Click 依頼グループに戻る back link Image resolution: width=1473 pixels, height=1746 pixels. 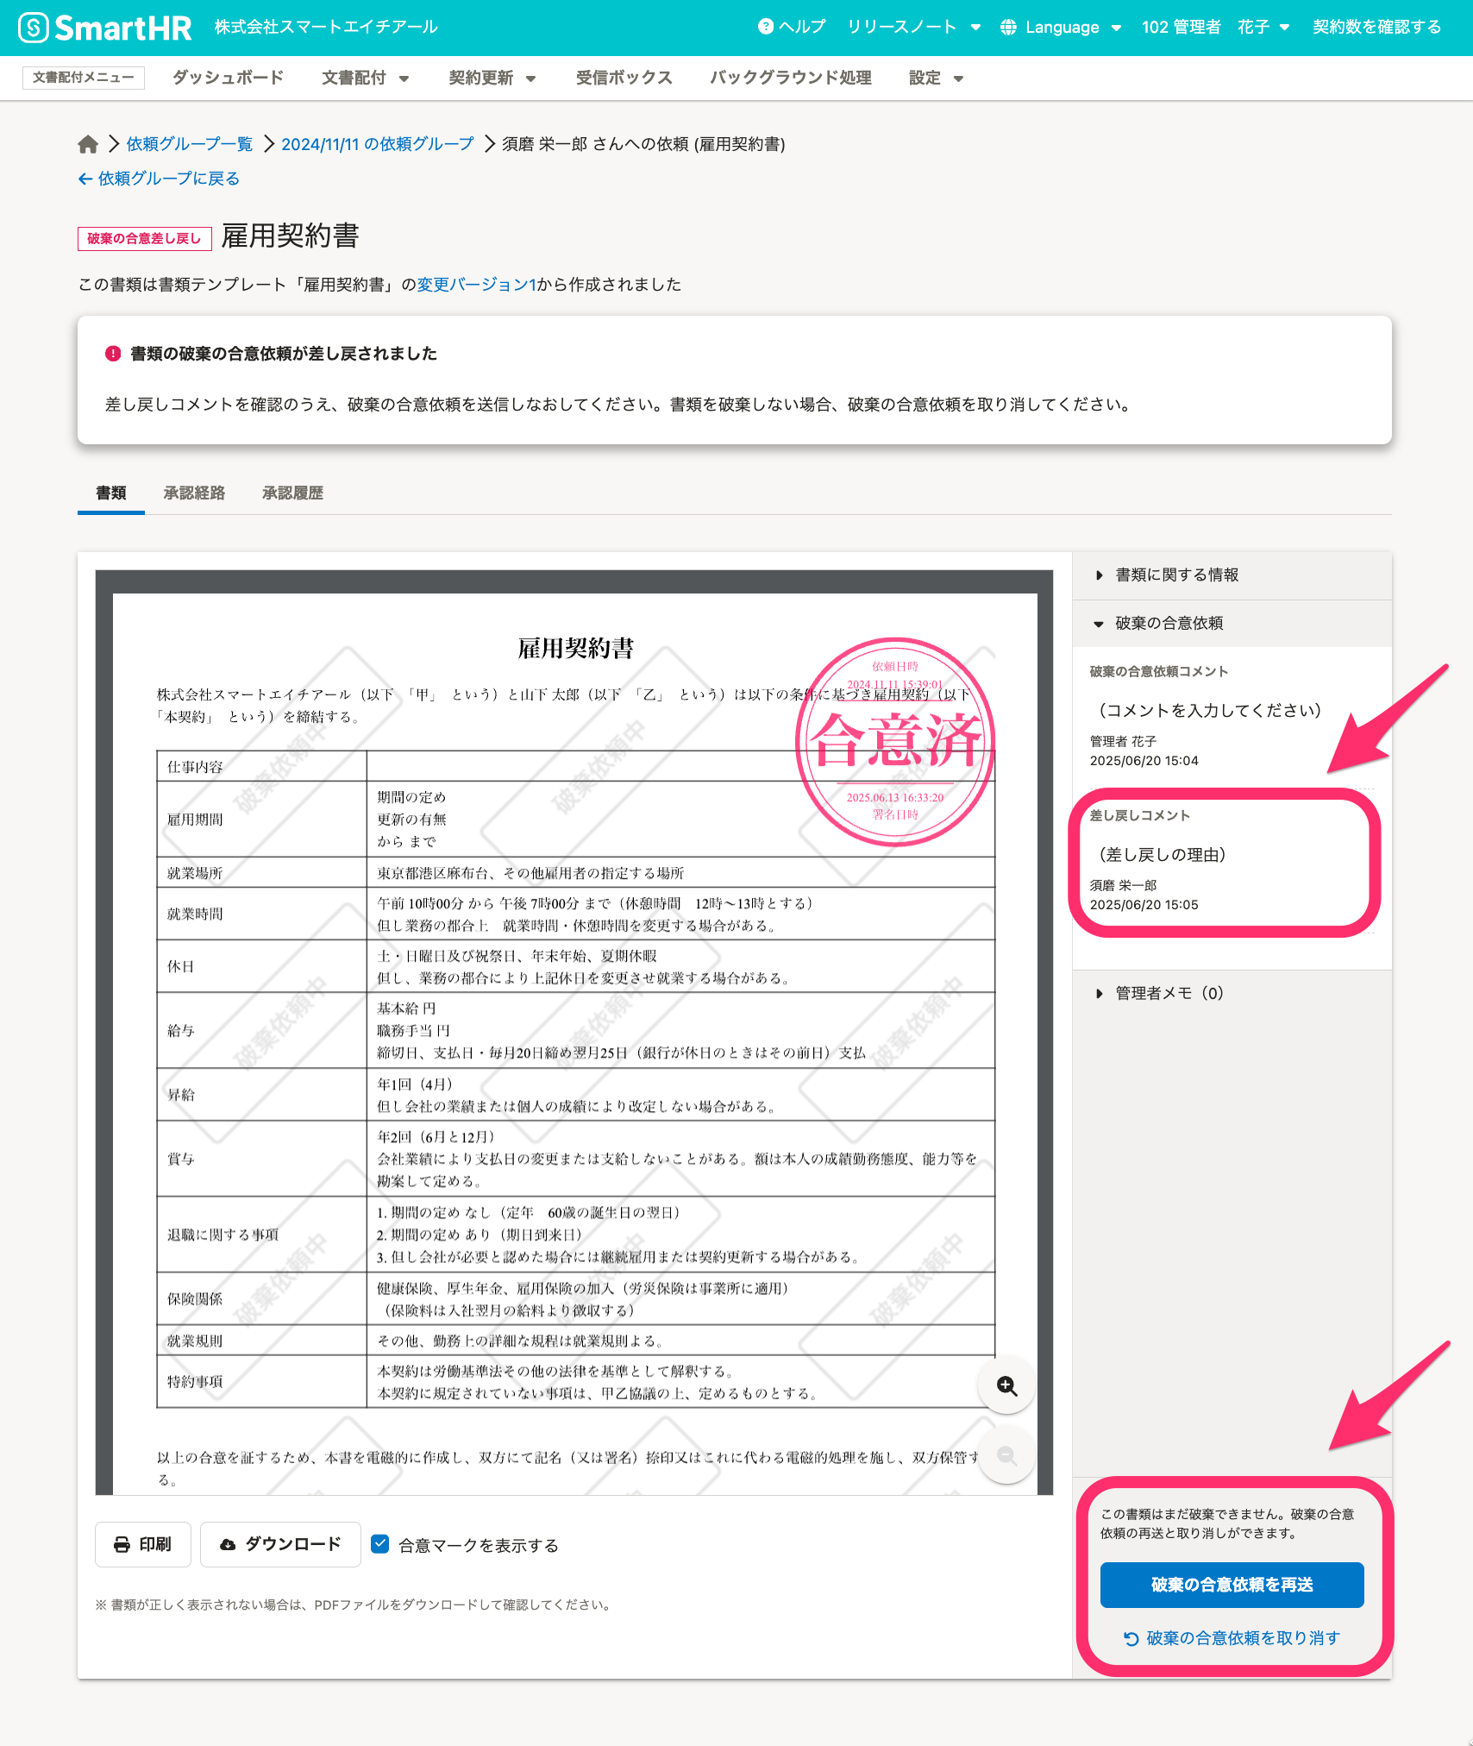pyautogui.click(x=159, y=179)
